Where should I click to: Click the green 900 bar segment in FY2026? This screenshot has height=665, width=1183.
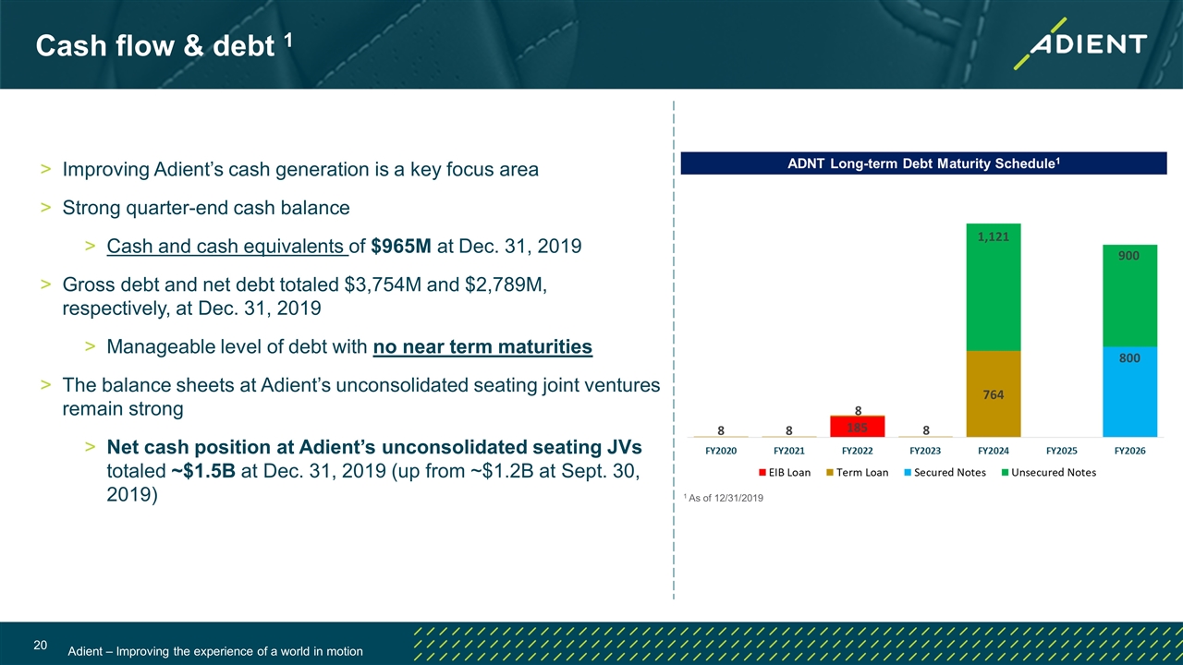[x=1130, y=296]
